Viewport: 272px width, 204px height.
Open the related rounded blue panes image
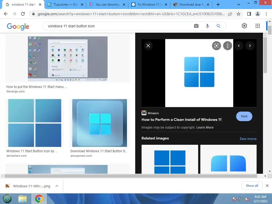tap(228, 159)
